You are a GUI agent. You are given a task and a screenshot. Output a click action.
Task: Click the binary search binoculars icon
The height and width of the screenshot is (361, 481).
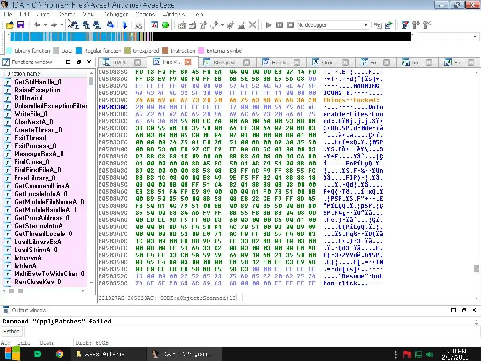[97, 25]
